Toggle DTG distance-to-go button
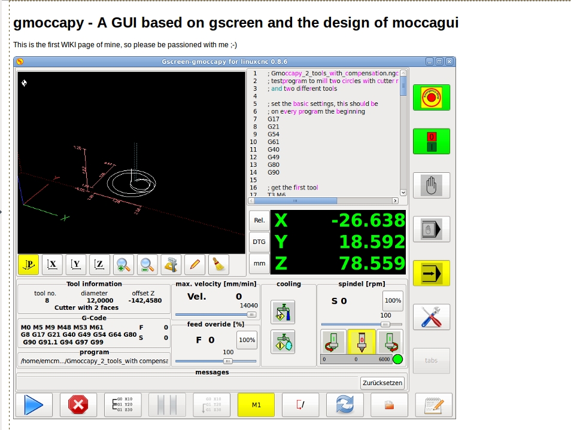571x430 pixels. tap(259, 242)
